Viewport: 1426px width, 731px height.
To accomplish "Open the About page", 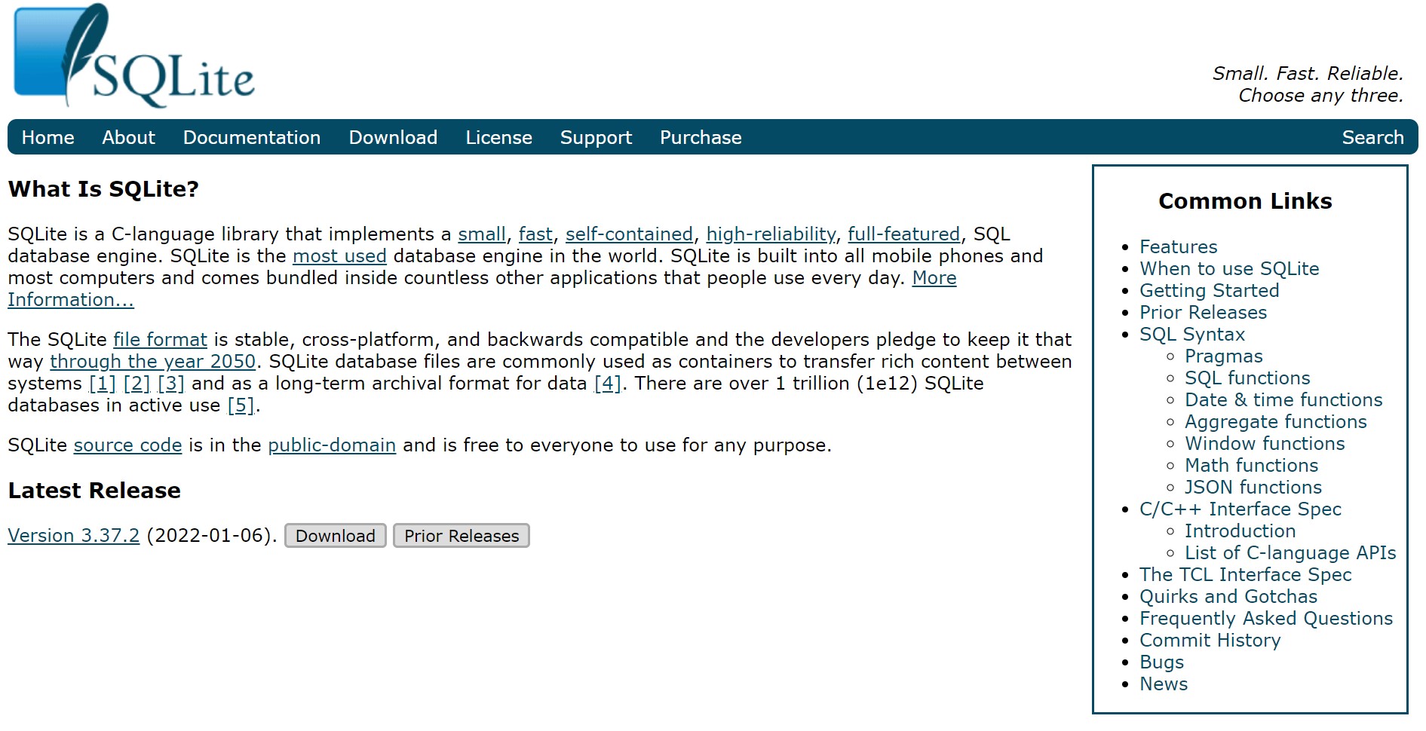I will [x=128, y=137].
